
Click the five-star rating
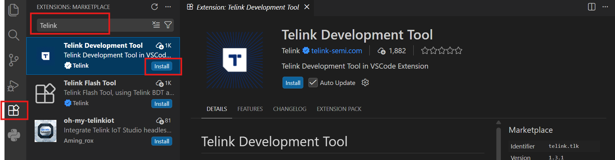click(x=442, y=51)
